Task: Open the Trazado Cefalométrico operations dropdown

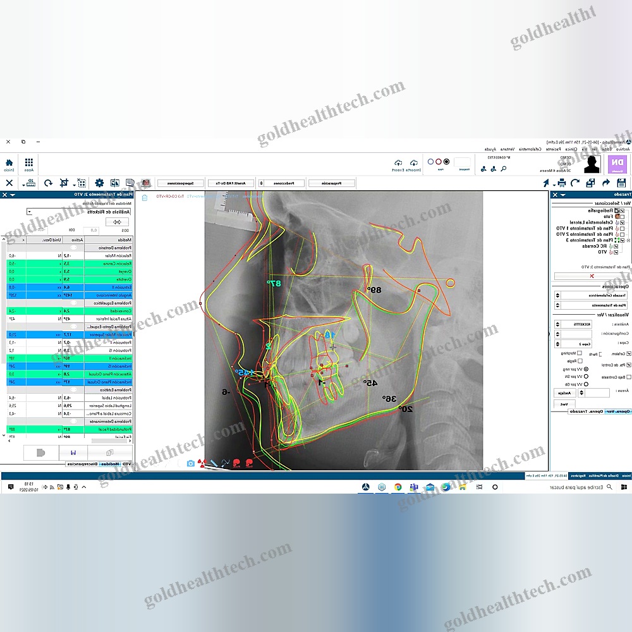Action: coord(590,295)
